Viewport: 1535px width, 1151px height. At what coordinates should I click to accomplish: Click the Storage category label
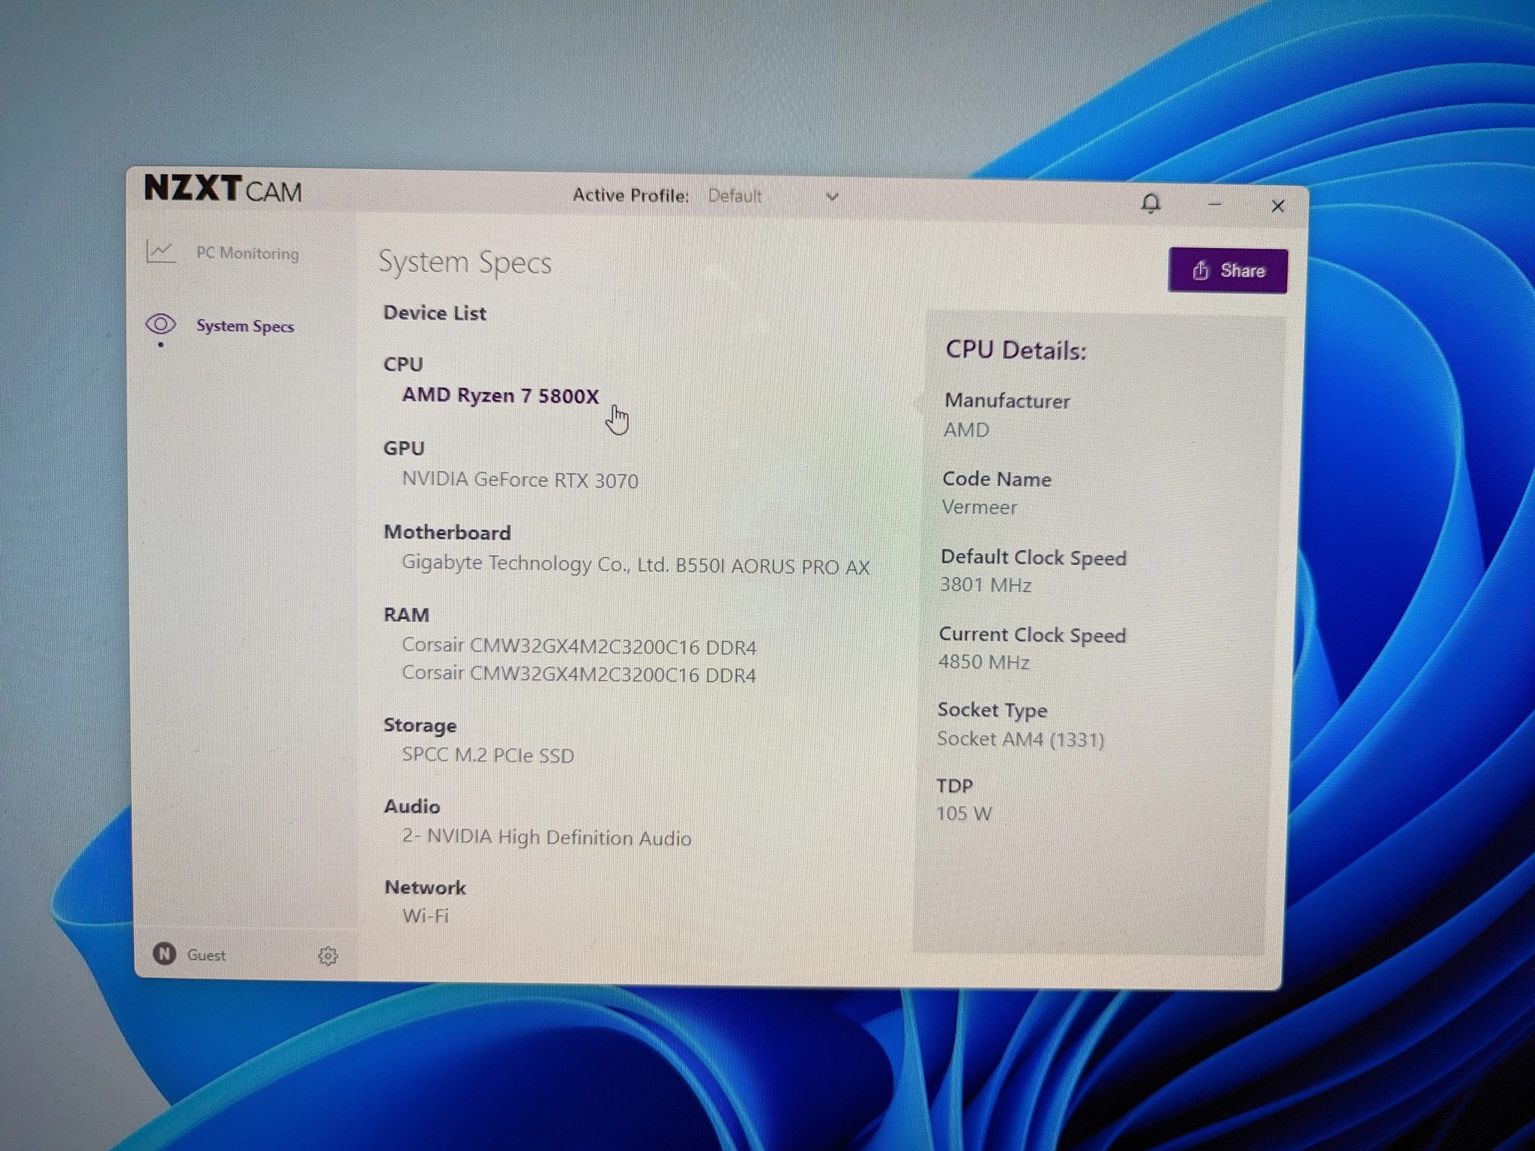tap(420, 725)
